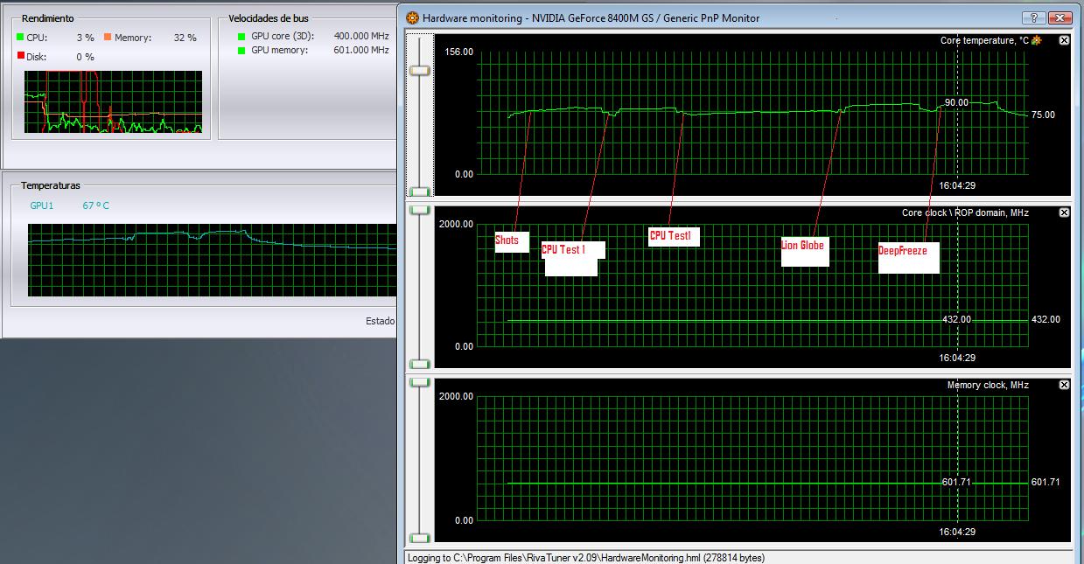
Task: Click the '601.71' current memory clock value
Action: click(x=1046, y=482)
